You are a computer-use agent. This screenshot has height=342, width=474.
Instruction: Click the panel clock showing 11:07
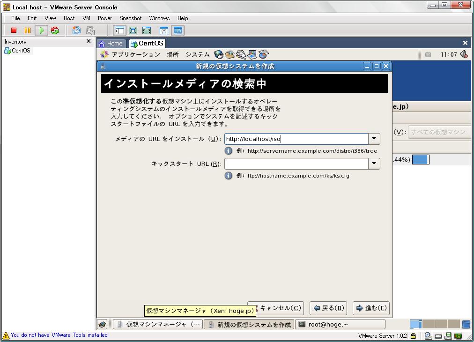(x=449, y=54)
